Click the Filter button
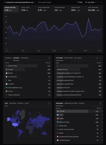 tap(80, 2)
